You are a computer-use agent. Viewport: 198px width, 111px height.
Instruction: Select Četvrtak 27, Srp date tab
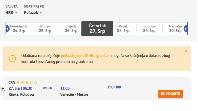(x=97, y=28)
